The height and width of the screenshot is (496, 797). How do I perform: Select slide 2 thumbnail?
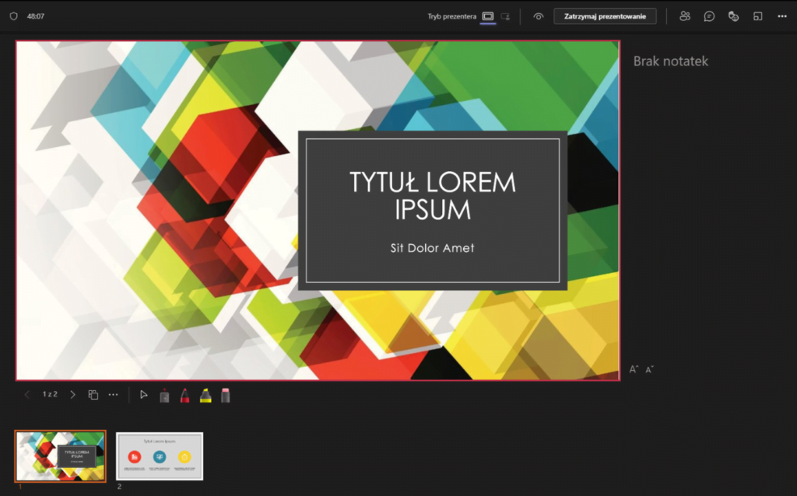[x=160, y=456]
